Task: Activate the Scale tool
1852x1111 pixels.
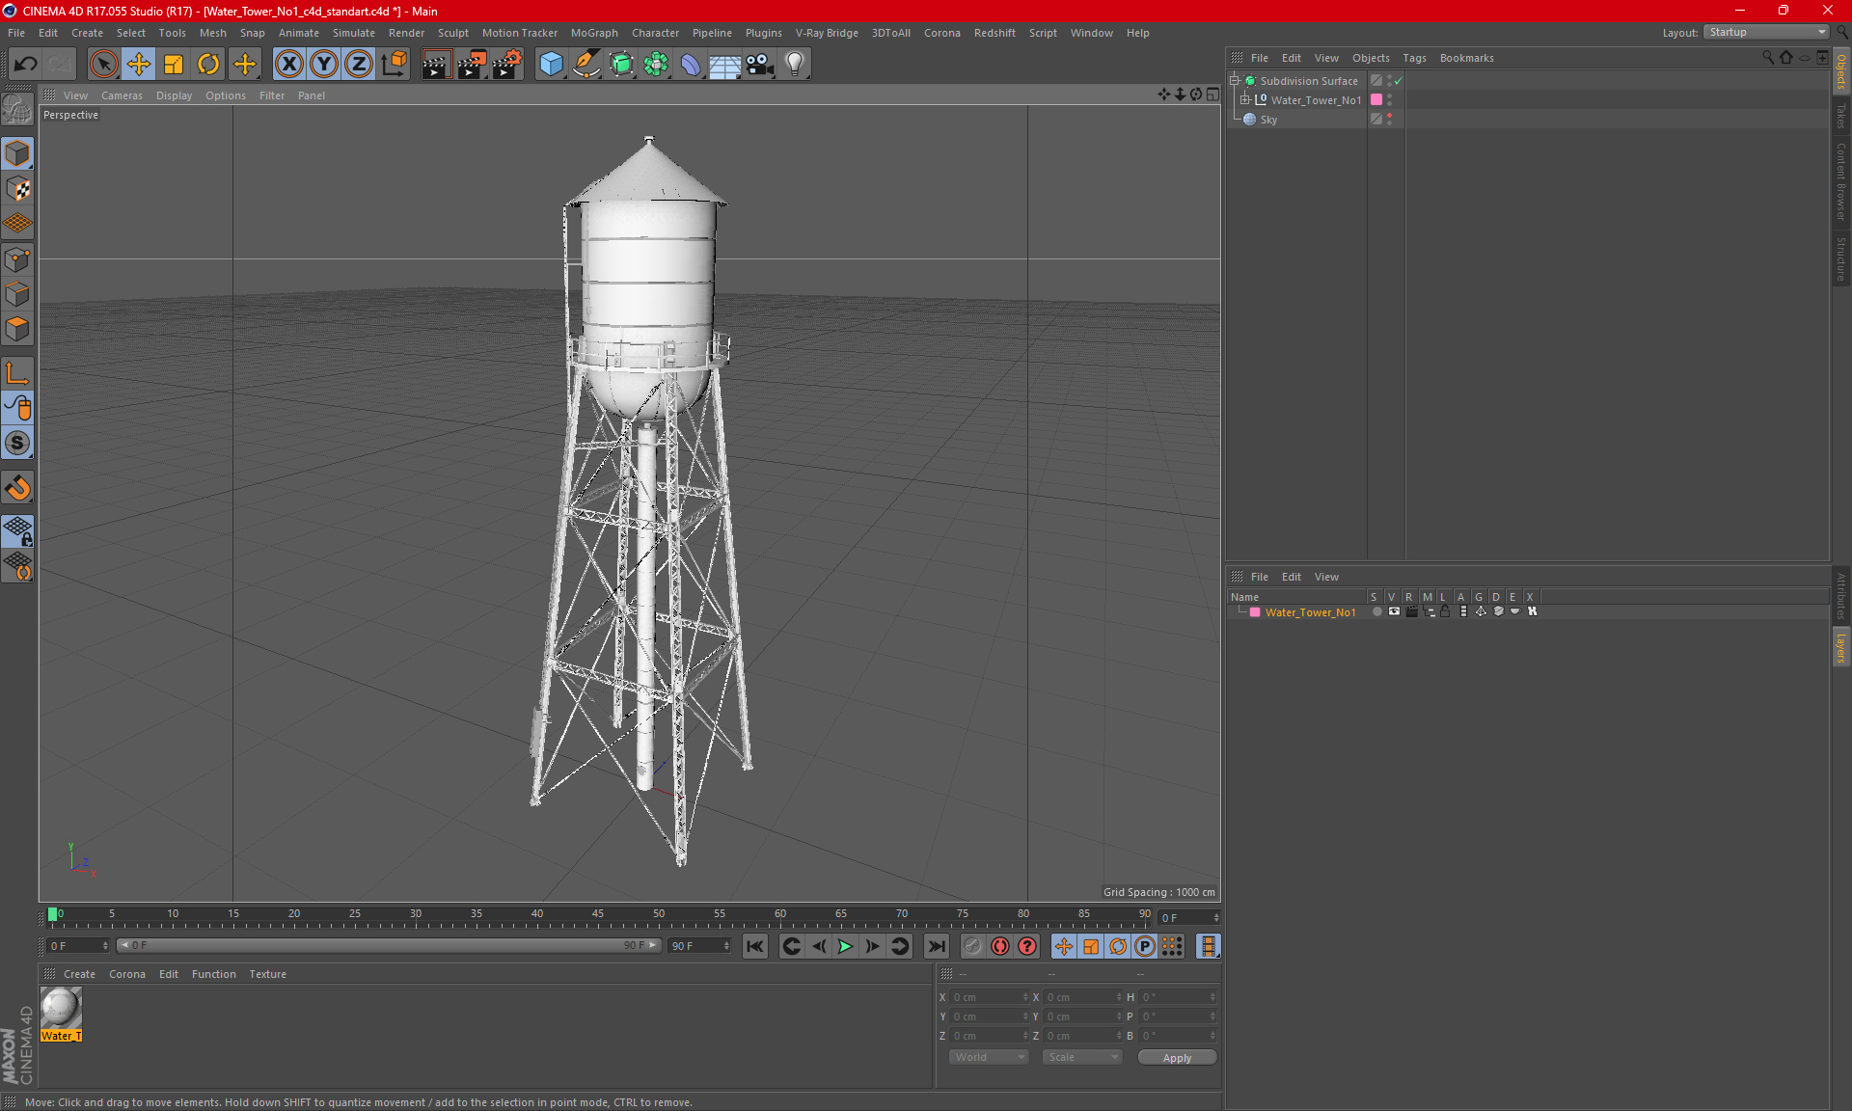Action: [174, 65]
